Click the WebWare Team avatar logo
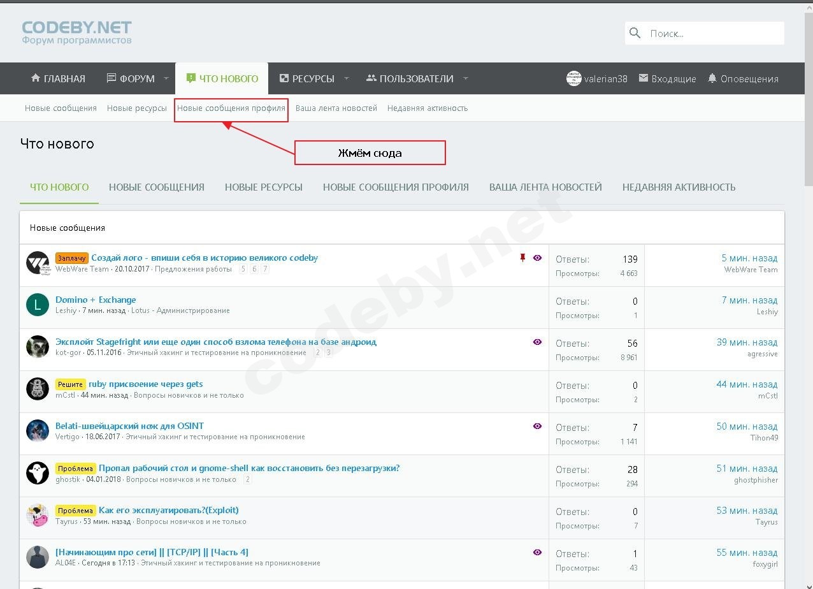 38,263
